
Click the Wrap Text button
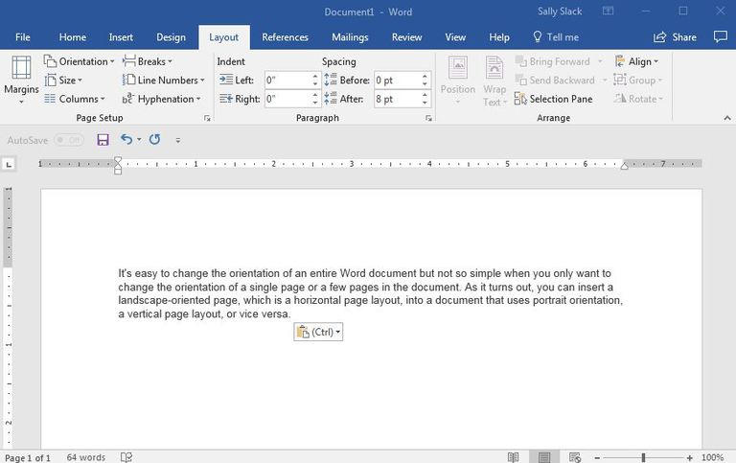[x=494, y=81]
